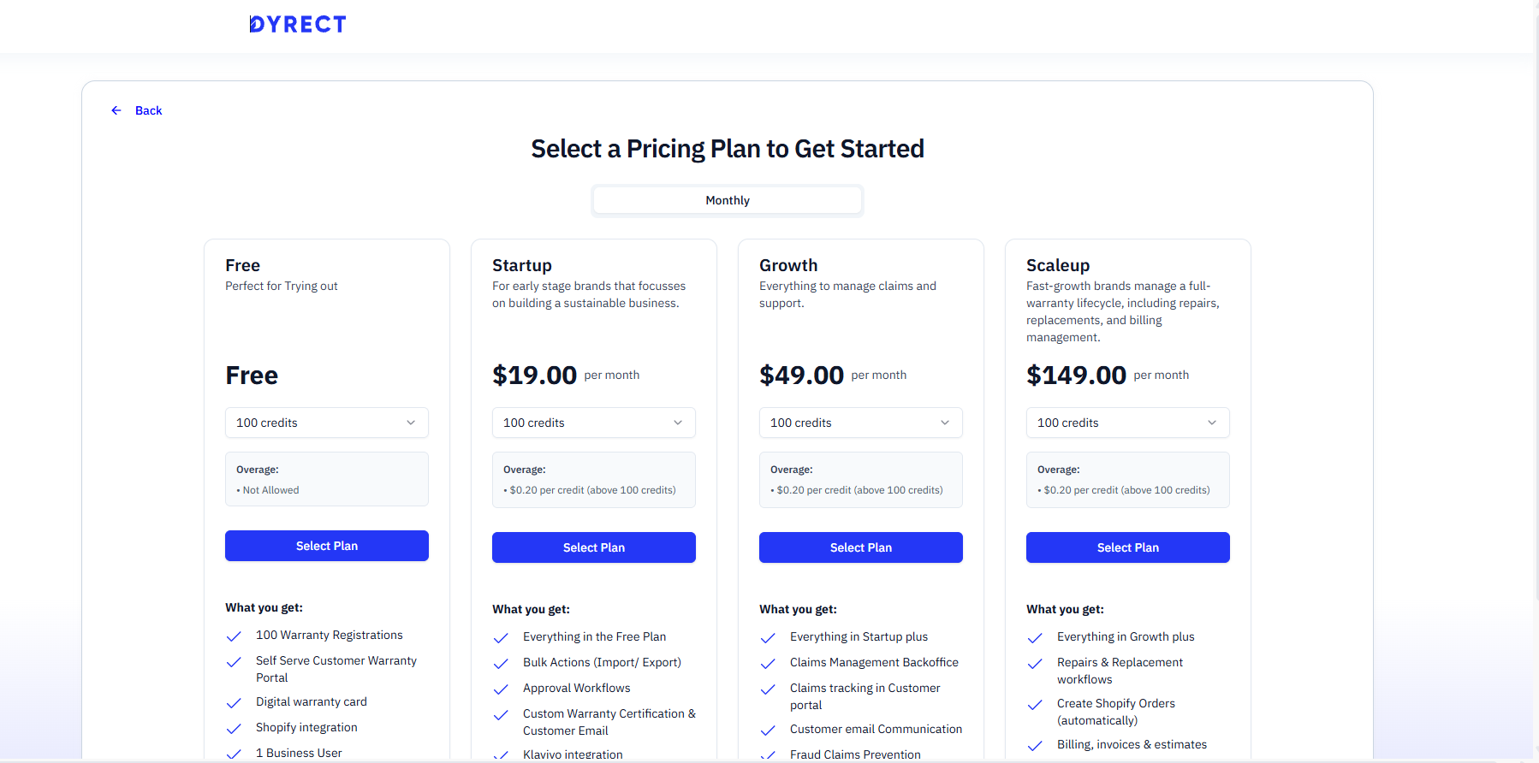
Task: Open the Growth plan credits dropdown
Action: (860, 423)
